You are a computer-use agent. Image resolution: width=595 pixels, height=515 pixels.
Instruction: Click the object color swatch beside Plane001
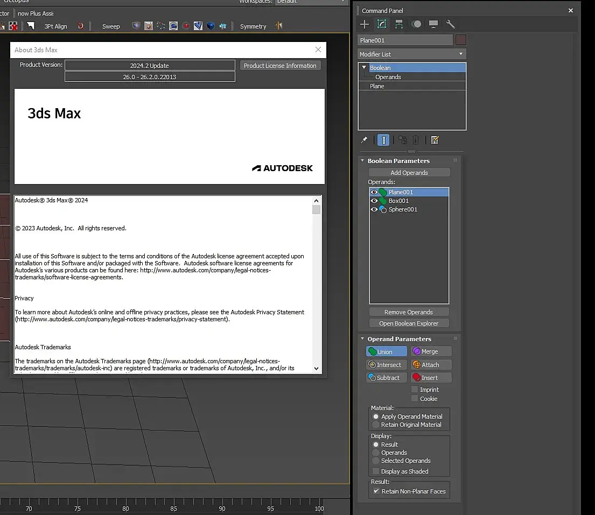coord(461,40)
